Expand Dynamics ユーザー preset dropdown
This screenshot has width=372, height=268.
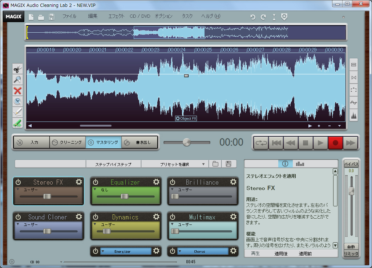pos(95,224)
